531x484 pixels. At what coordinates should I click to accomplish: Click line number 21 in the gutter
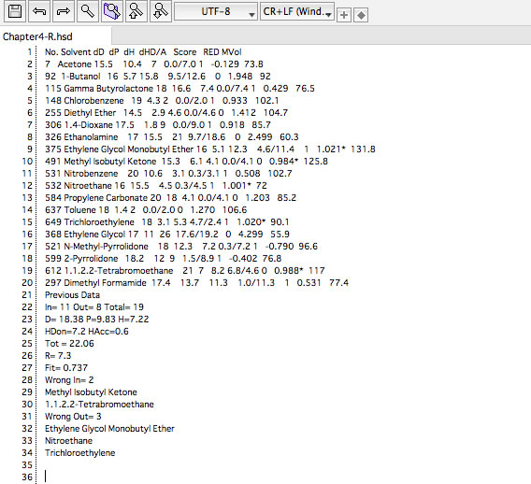click(x=27, y=295)
